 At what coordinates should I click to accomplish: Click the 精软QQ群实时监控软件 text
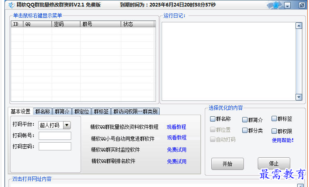point(116,150)
